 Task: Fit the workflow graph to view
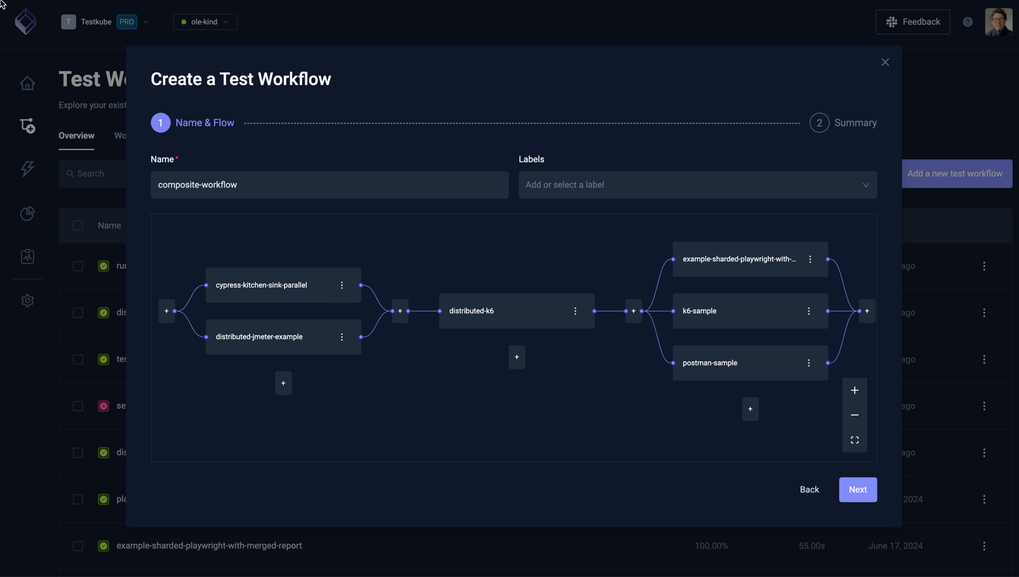pos(855,440)
